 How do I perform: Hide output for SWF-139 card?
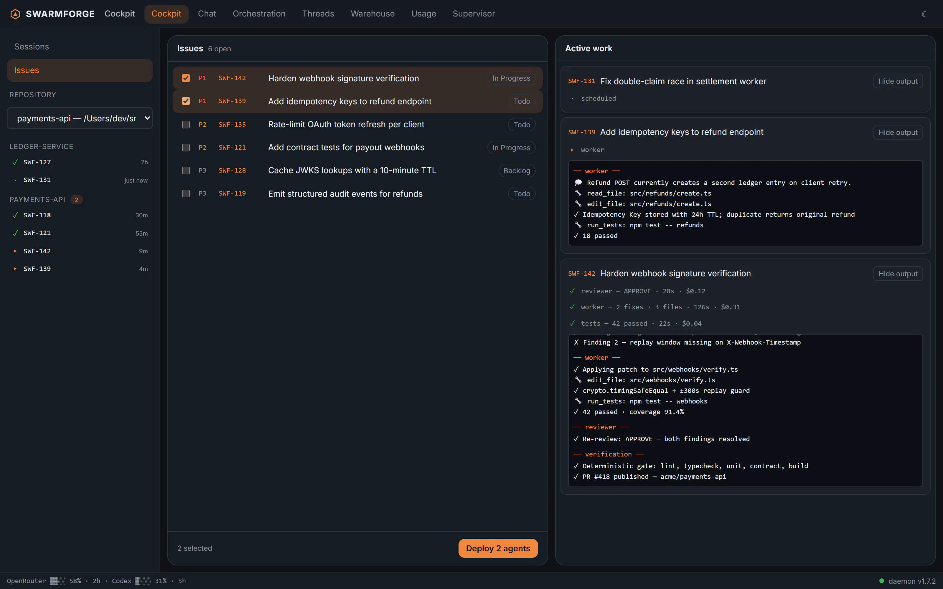click(x=898, y=133)
